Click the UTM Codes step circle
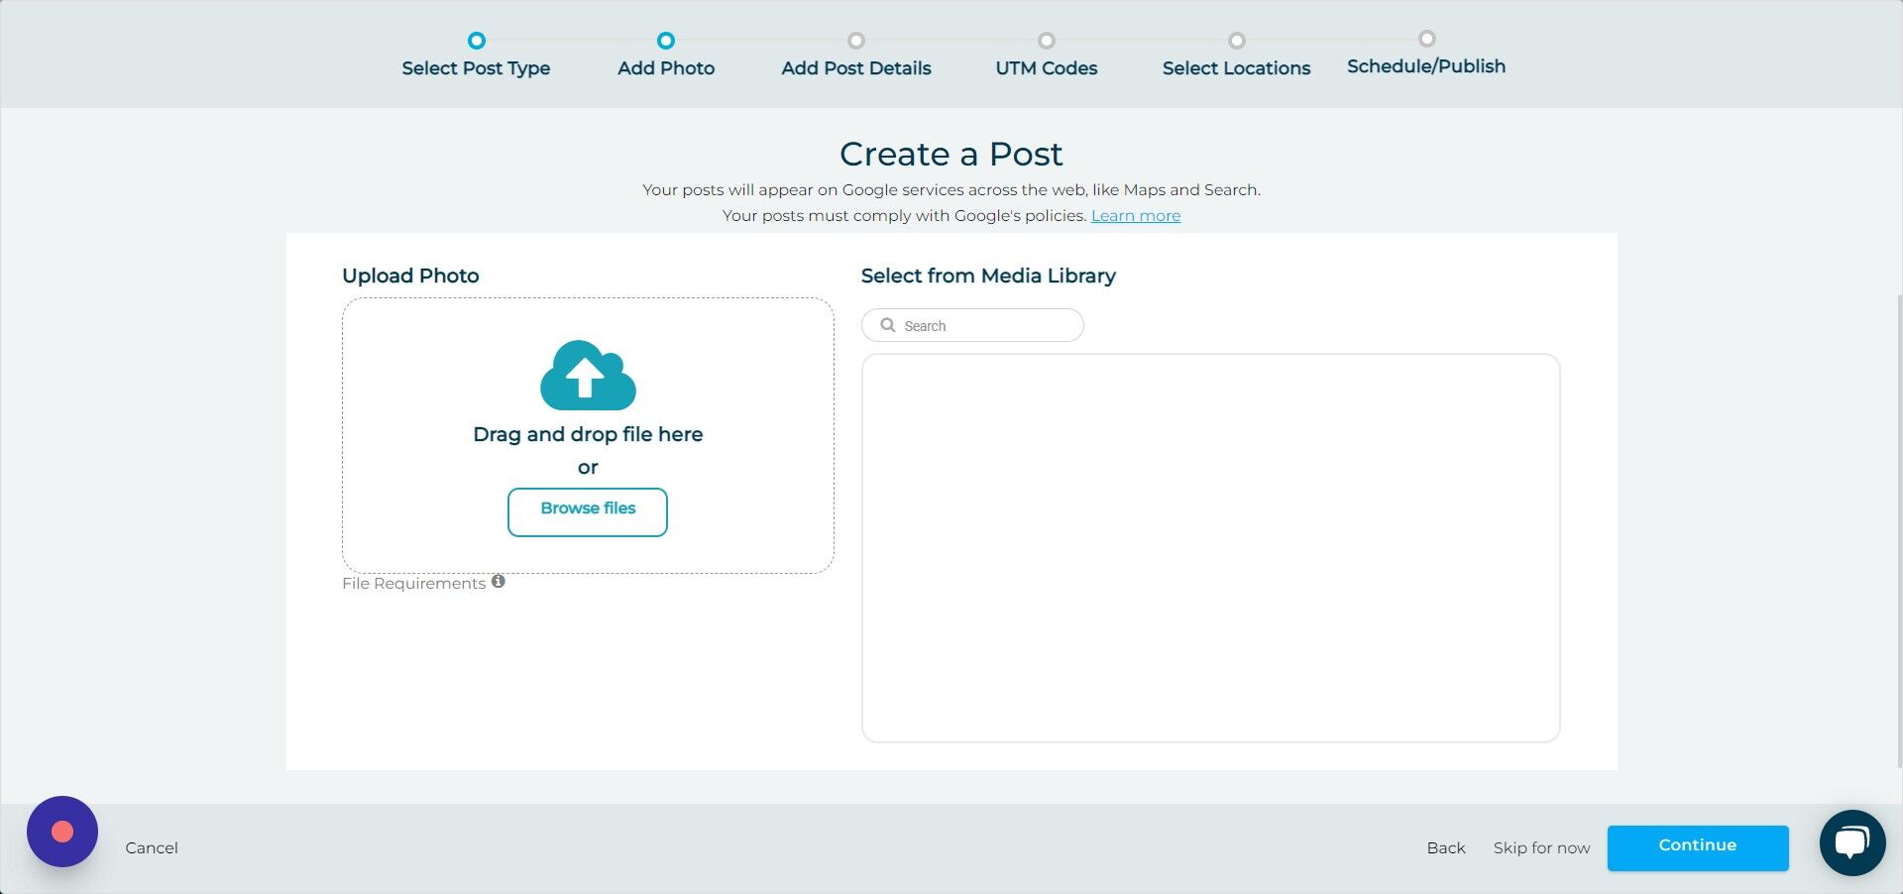 click(1047, 41)
